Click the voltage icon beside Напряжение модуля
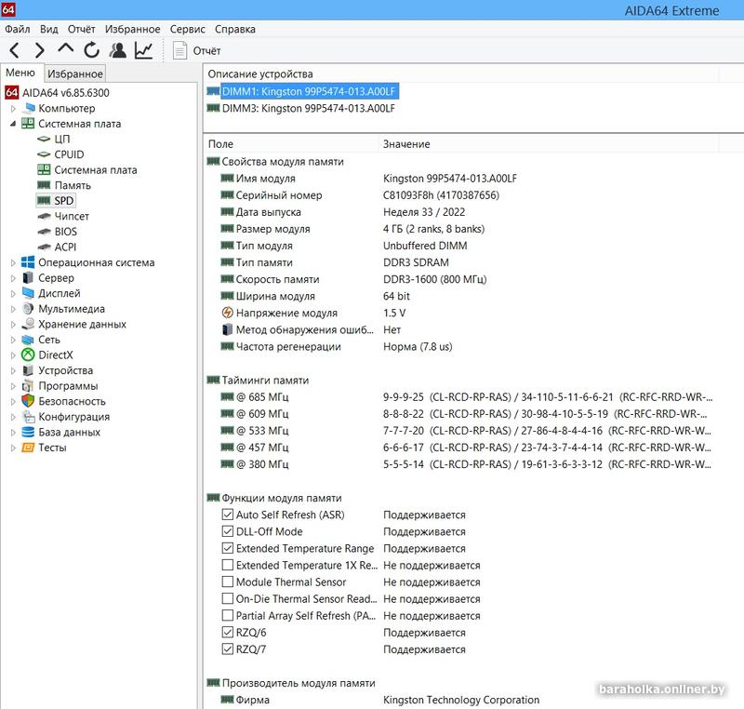The image size is (744, 709). click(x=227, y=313)
